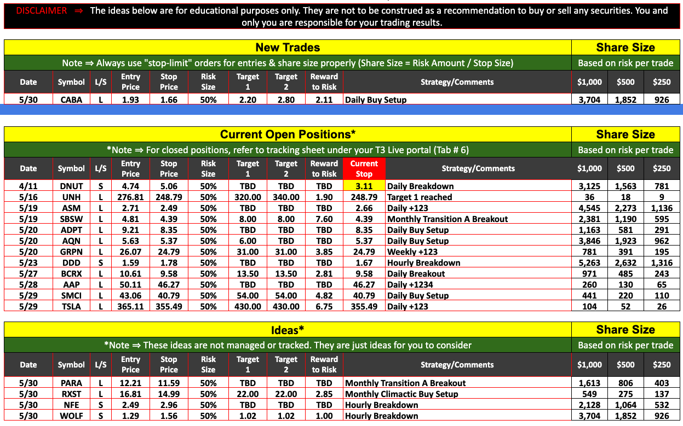The width and height of the screenshot is (683, 426).
Task: Select SMCI's entry price 43.06
Action: point(130,296)
